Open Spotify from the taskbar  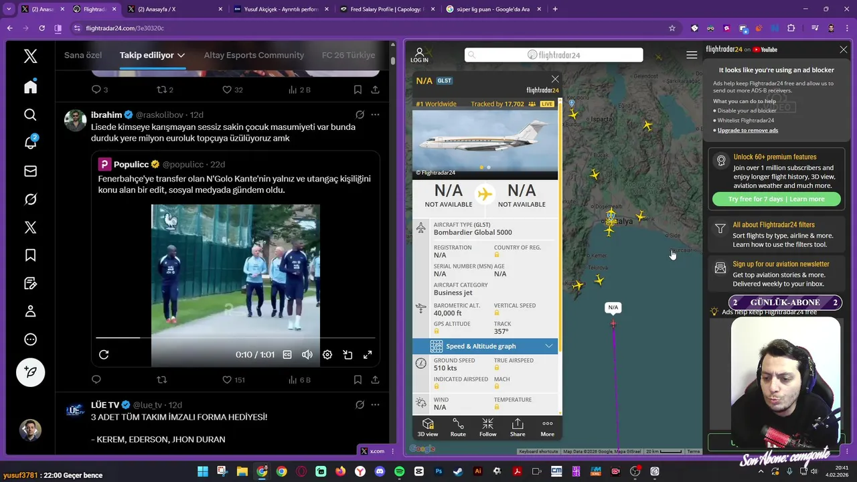pyautogui.click(x=399, y=471)
